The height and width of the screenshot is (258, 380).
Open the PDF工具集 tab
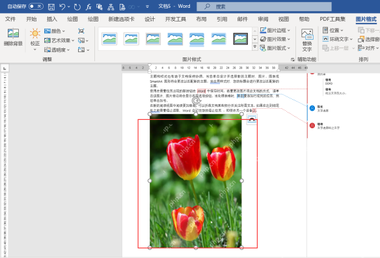[332, 19]
